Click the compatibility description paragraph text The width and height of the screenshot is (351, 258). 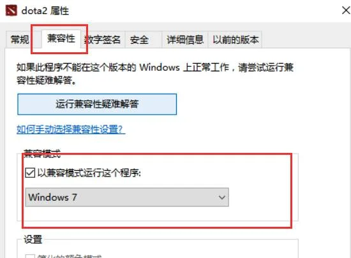[x=155, y=74]
